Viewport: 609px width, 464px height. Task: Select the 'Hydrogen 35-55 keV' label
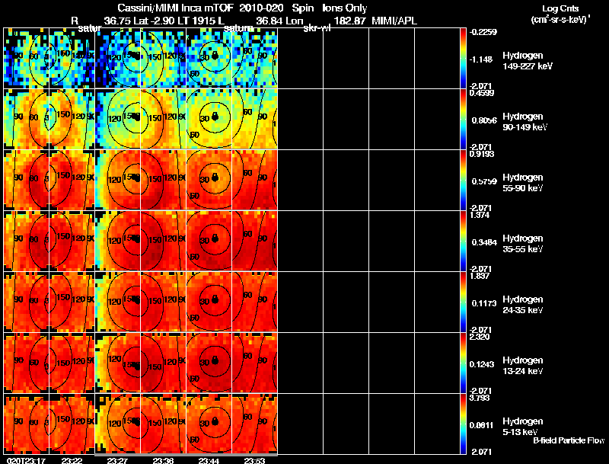[x=523, y=244]
